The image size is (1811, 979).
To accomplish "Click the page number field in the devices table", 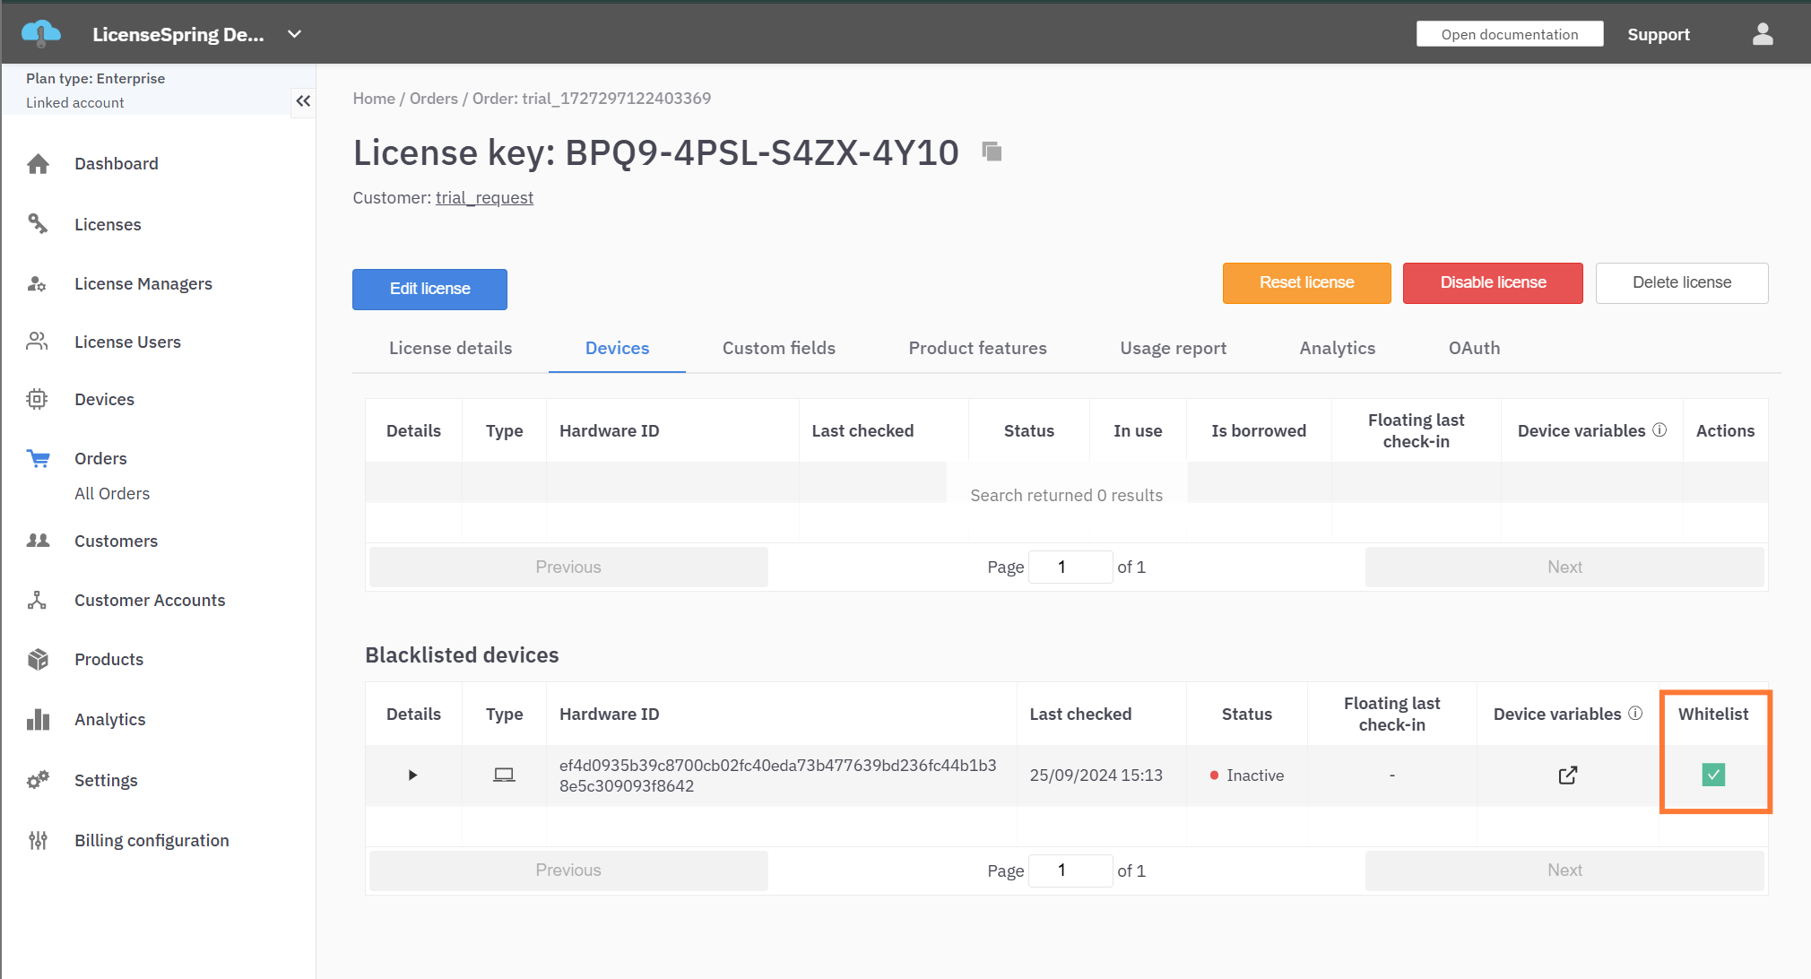I will 1070,567.
